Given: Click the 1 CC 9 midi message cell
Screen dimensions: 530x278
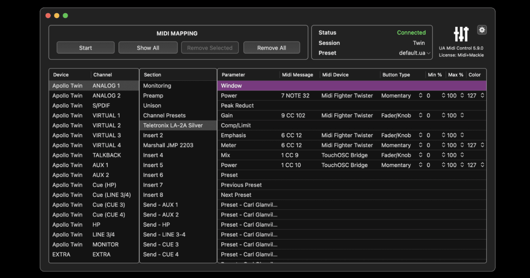Looking at the screenshot, I should click(290, 155).
